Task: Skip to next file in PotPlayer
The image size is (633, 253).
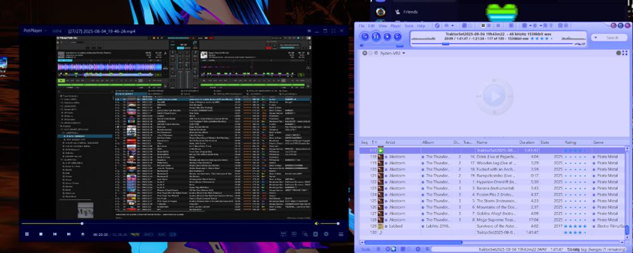Action: [x=68, y=234]
